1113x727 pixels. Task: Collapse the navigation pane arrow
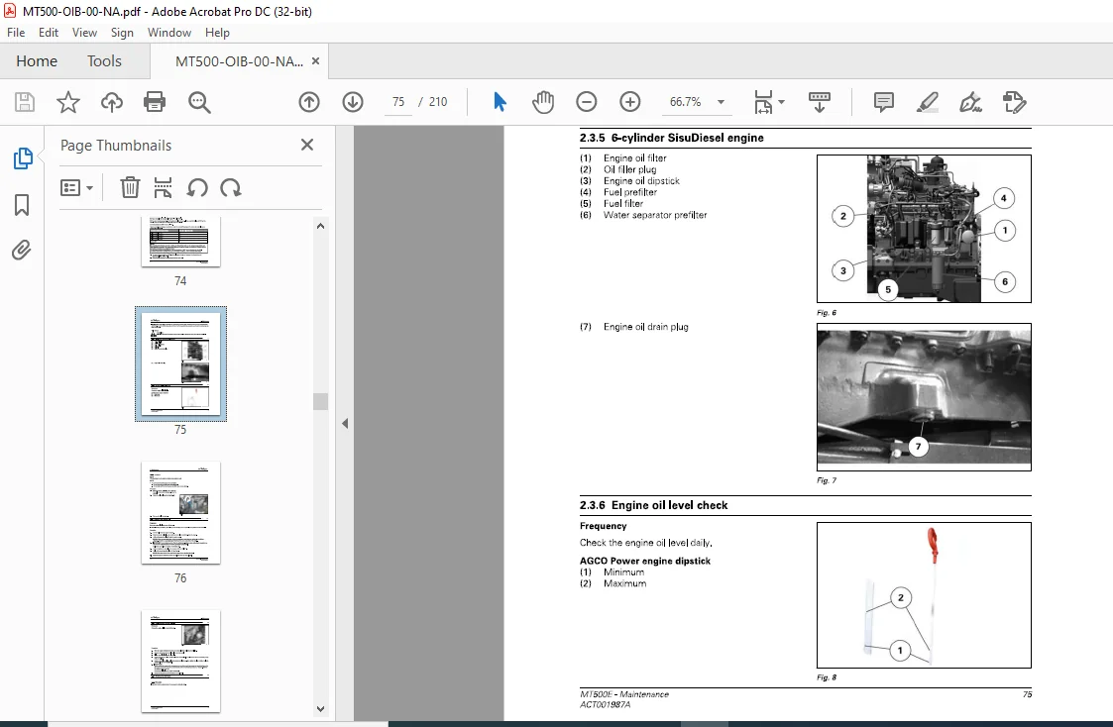(344, 424)
